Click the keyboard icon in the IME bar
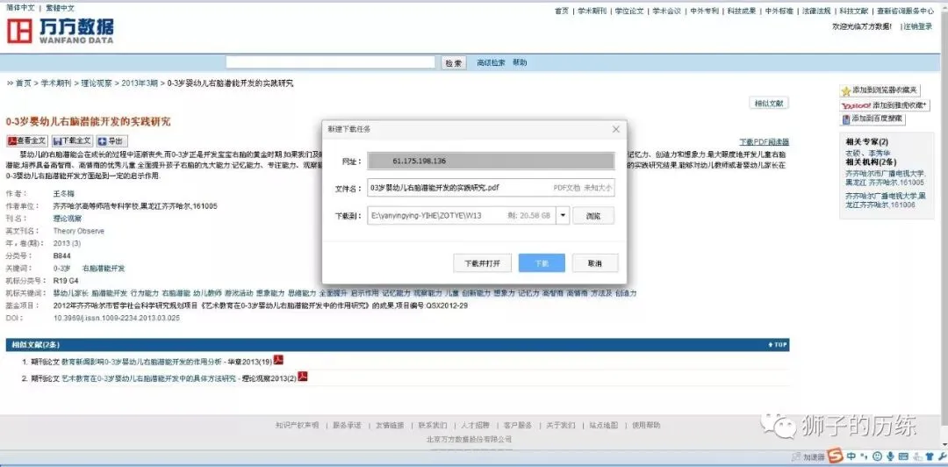The height and width of the screenshot is (467, 948). 903,456
